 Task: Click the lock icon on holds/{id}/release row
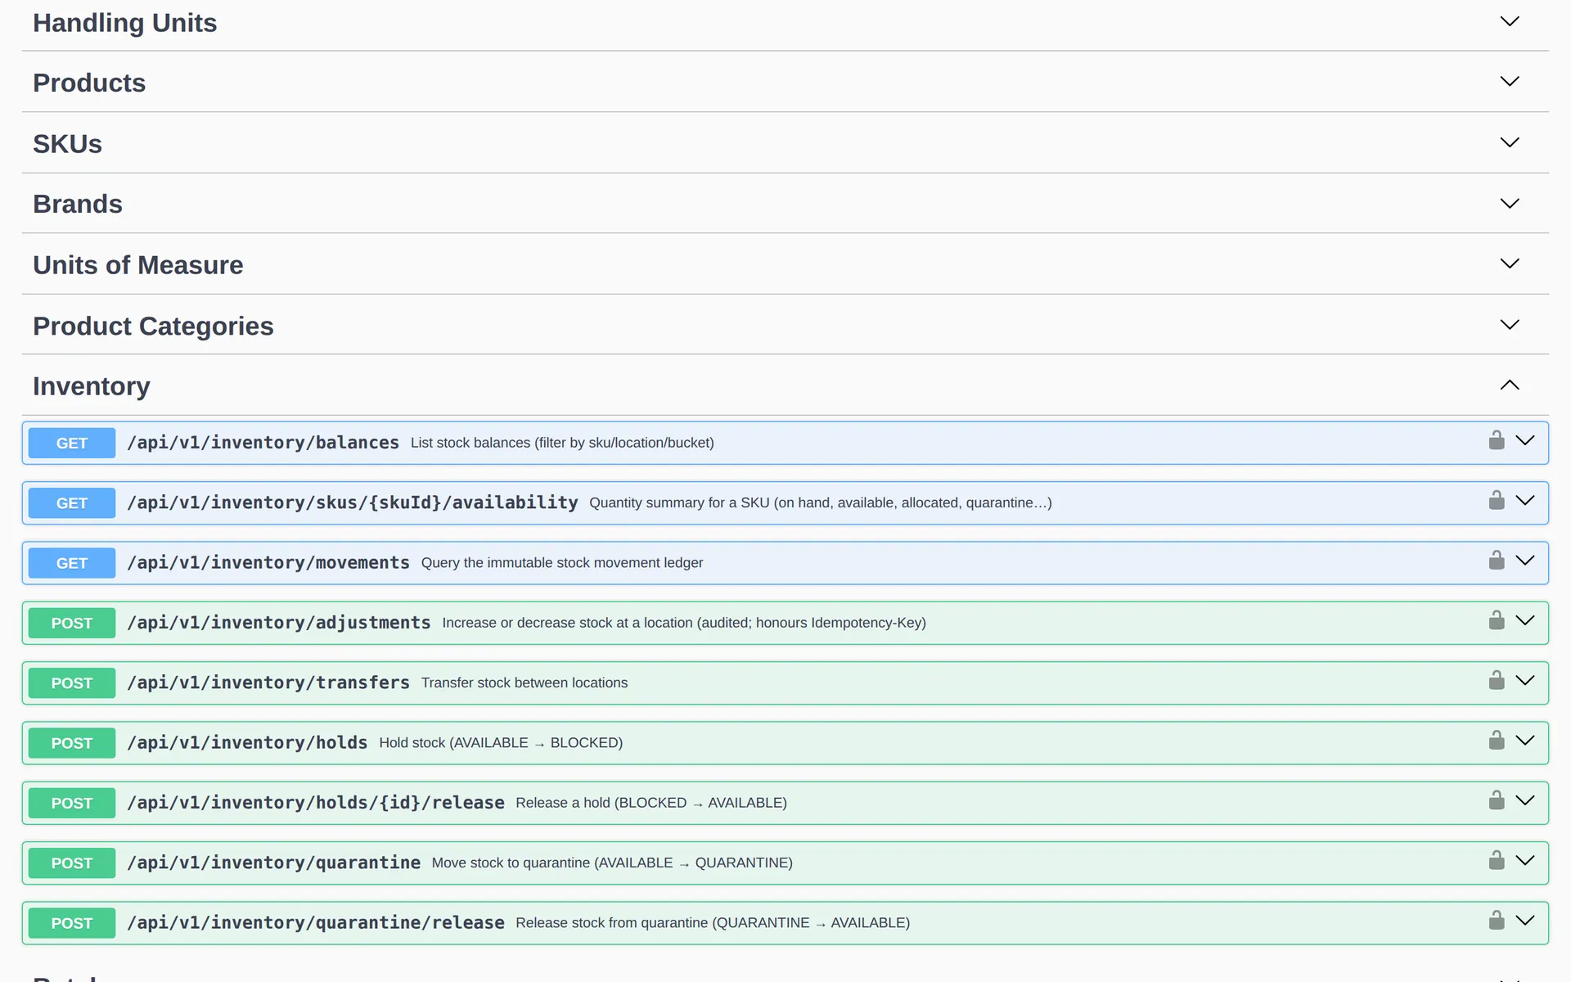click(x=1497, y=800)
